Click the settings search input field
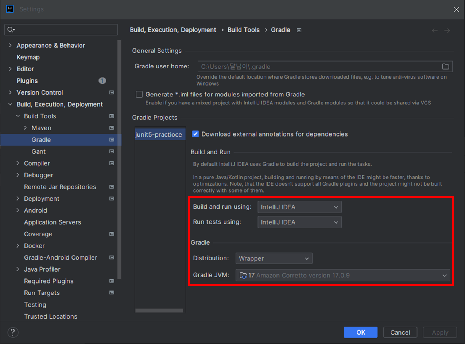465x344 pixels. pyautogui.click(x=61, y=30)
